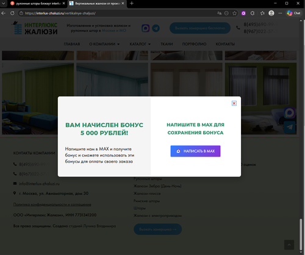Image resolution: width=305 pixels, height=255 pixels.
Task: Open footer link 'Римские шторы'
Action: point(146,201)
